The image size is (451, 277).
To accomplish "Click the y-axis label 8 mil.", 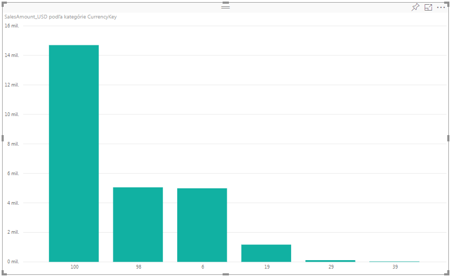I will pyautogui.click(x=13, y=144).
